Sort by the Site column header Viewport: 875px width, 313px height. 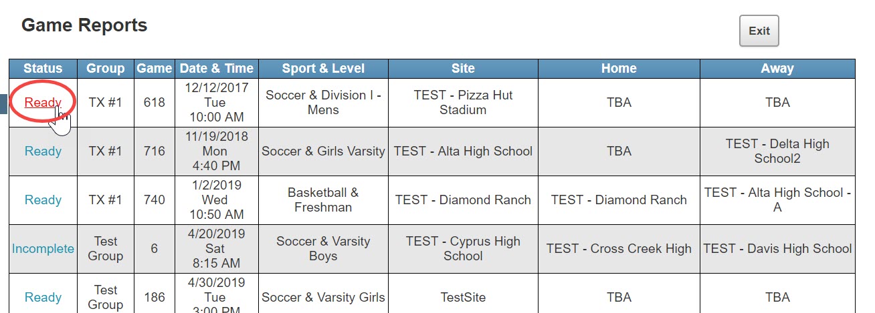pyautogui.click(x=463, y=68)
